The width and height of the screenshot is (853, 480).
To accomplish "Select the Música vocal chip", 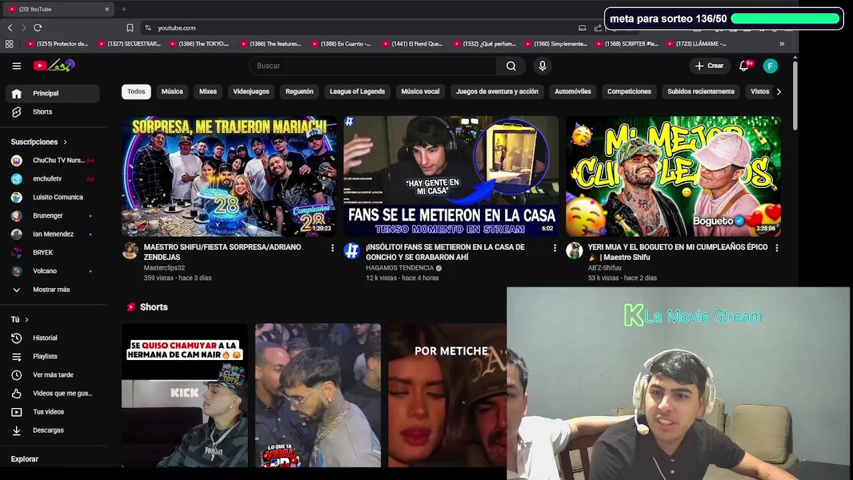I will click(421, 91).
